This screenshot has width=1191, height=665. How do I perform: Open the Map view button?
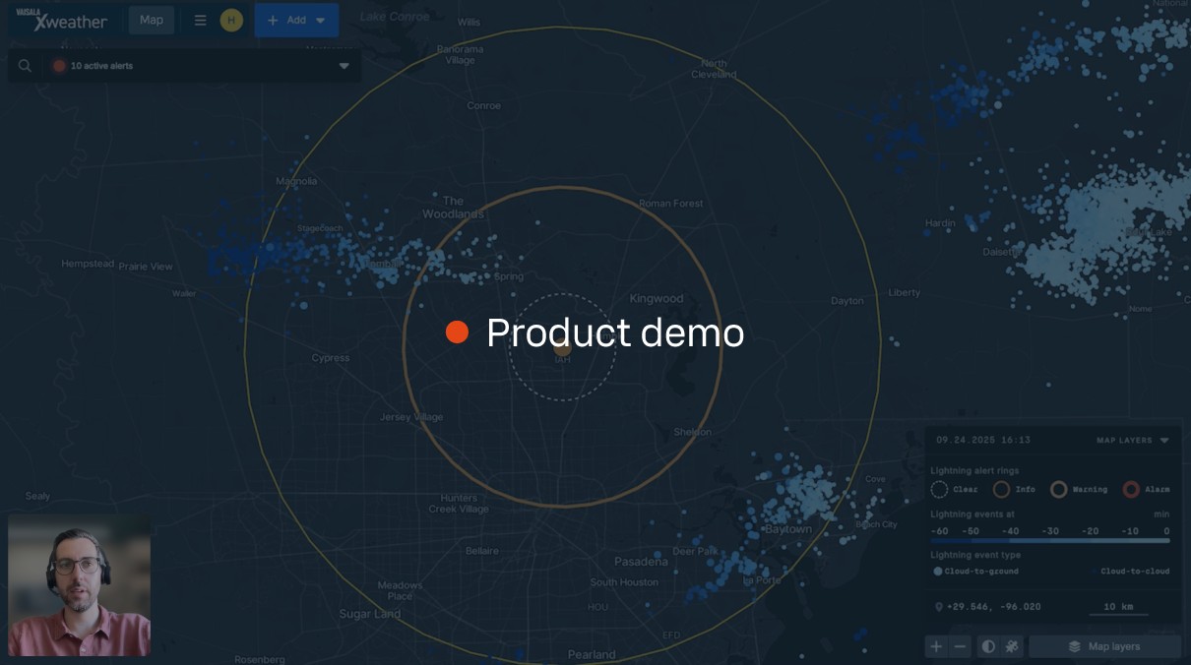[x=152, y=20]
